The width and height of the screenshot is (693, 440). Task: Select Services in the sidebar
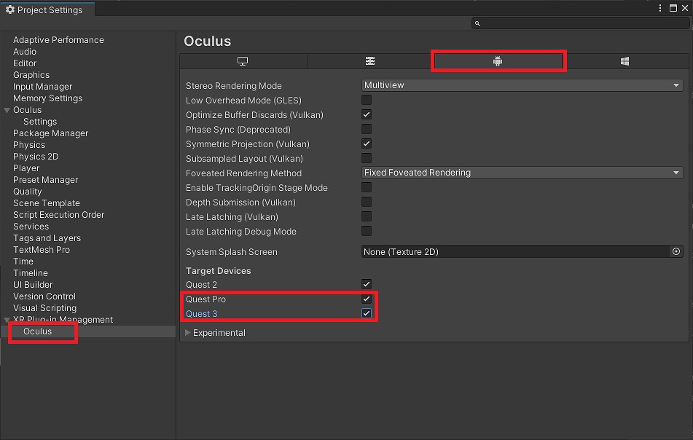[x=31, y=226]
